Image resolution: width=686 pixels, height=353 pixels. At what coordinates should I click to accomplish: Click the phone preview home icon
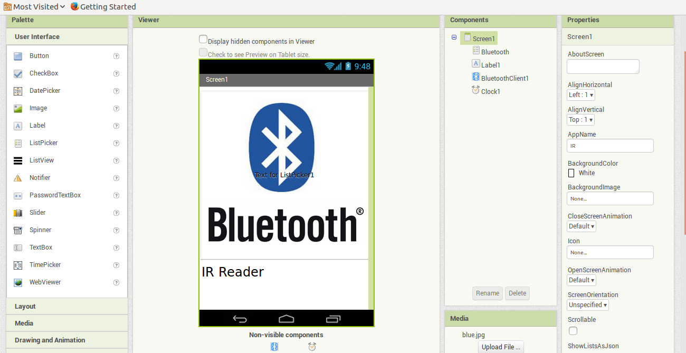[287, 319]
